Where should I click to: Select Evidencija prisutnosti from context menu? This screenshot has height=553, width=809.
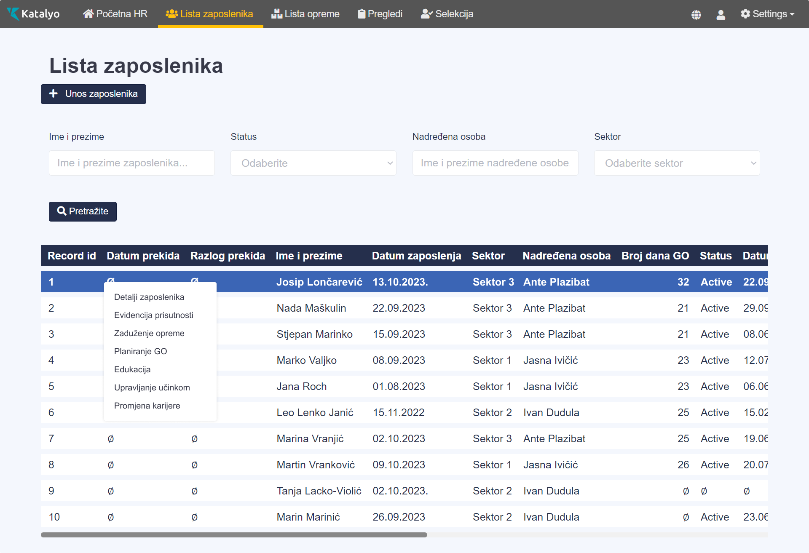click(153, 315)
